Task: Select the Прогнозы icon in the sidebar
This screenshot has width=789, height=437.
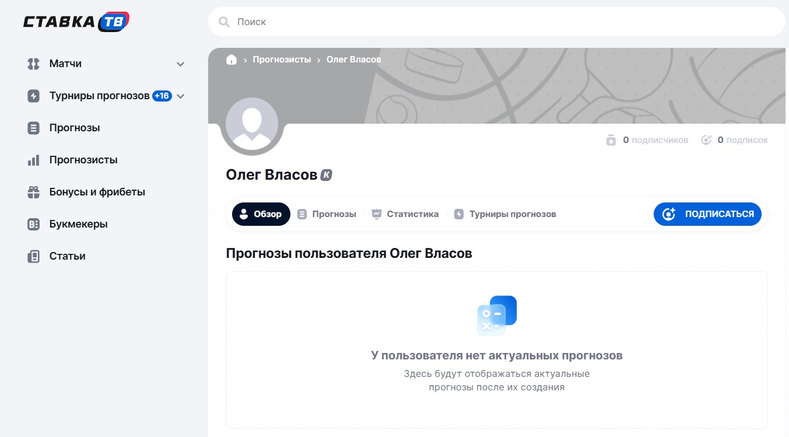Action: pos(33,127)
